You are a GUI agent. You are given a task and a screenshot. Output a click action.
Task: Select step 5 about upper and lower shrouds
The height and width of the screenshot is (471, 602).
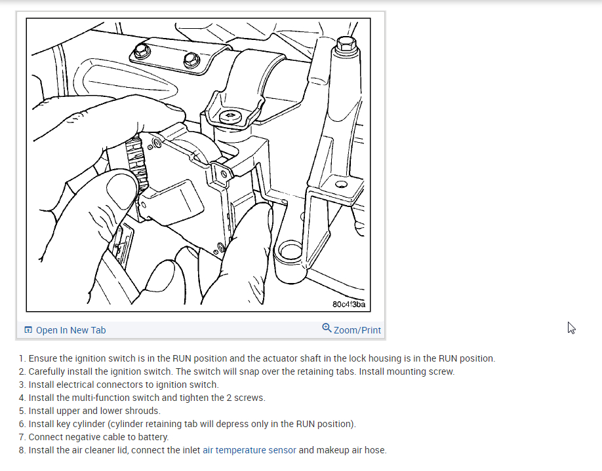point(89,410)
